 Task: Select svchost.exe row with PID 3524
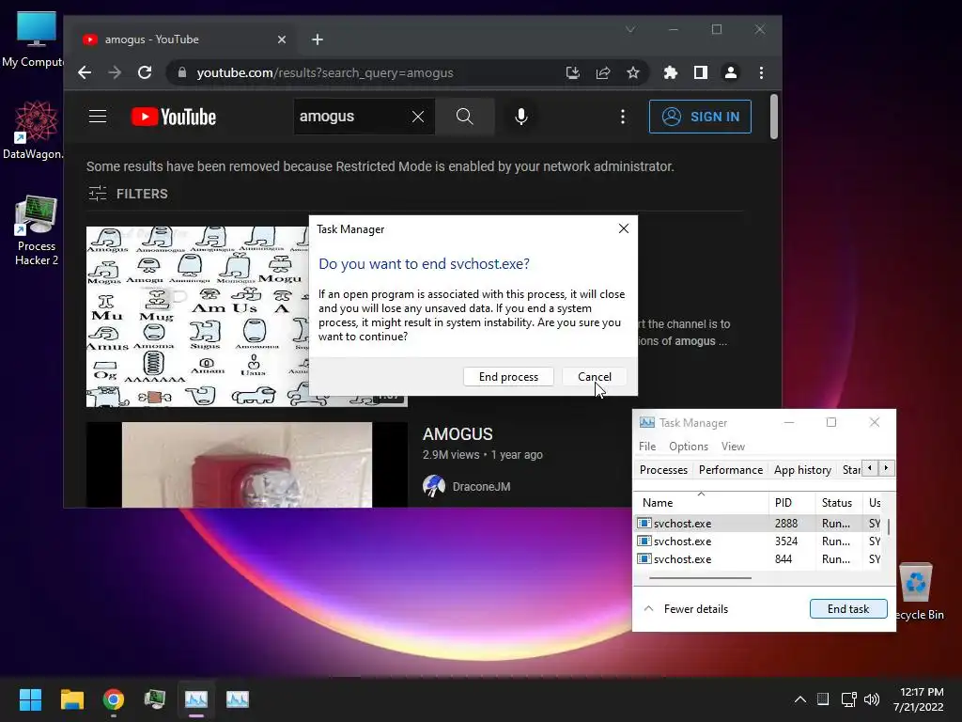[758, 541]
